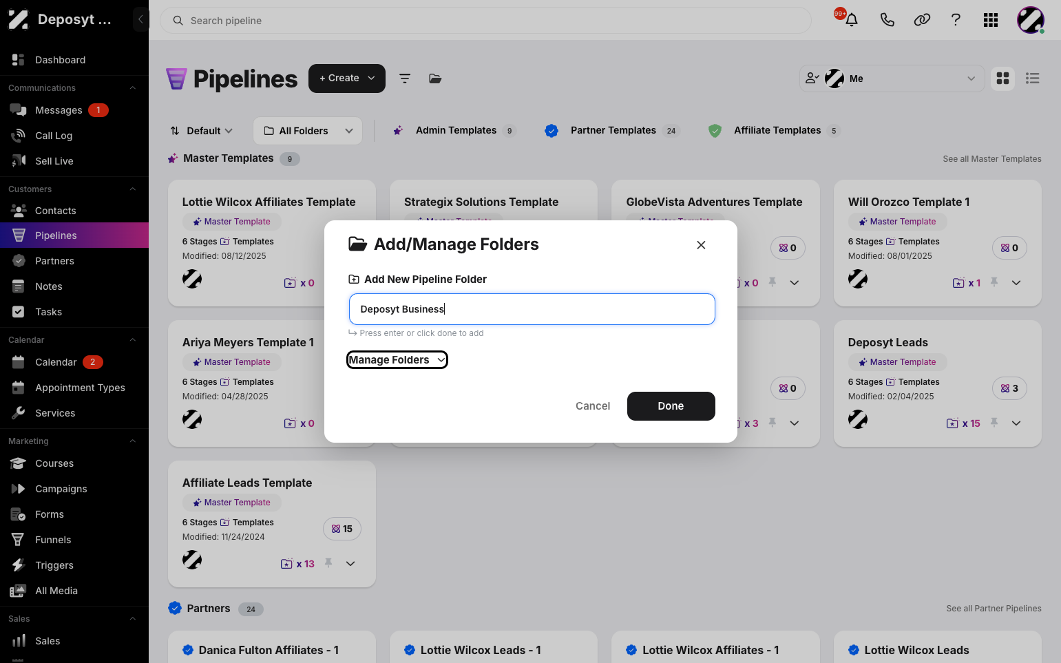The image size is (1061, 663).
Task: Open the All Folders dropdown
Action: pyautogui.click(x=308, y=131)
